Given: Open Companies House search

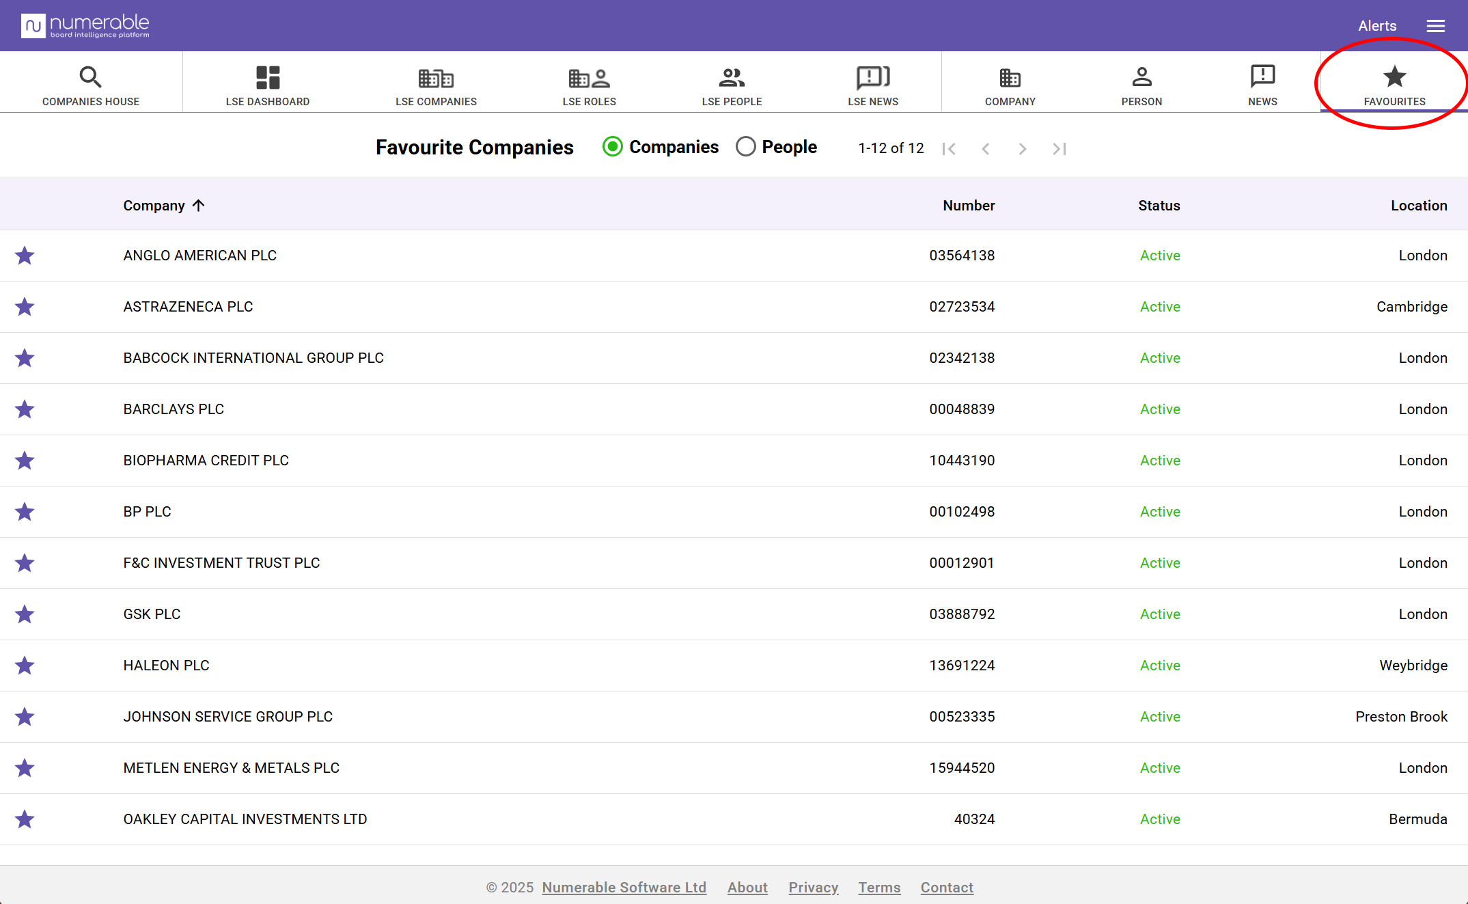Looking at the screenshot, I should click(91, 85).
